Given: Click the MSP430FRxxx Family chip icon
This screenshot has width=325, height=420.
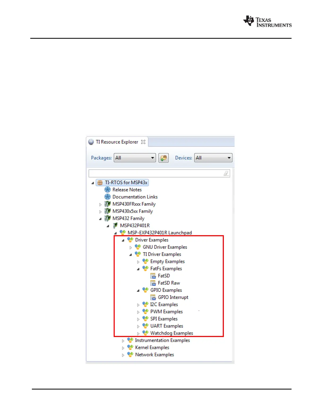Looking at the screenshot, I should pos(107,204).
